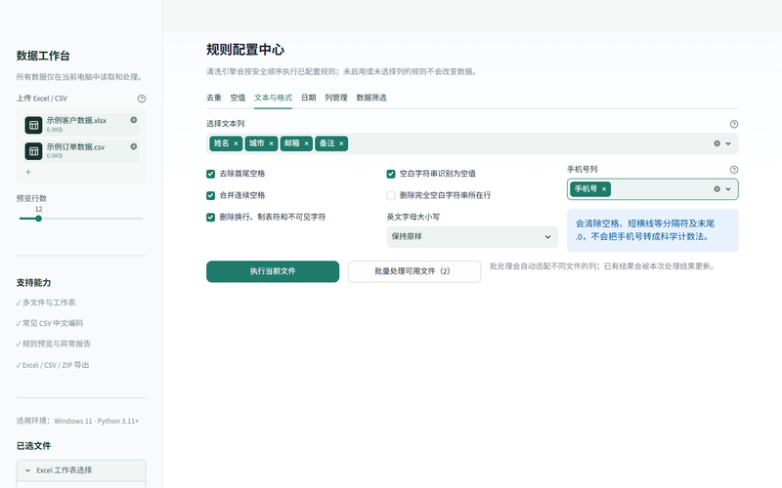Click the 规则配置中心 heading
The width and height of the screenshot is (782, 488).
click(x=245, y=50)
